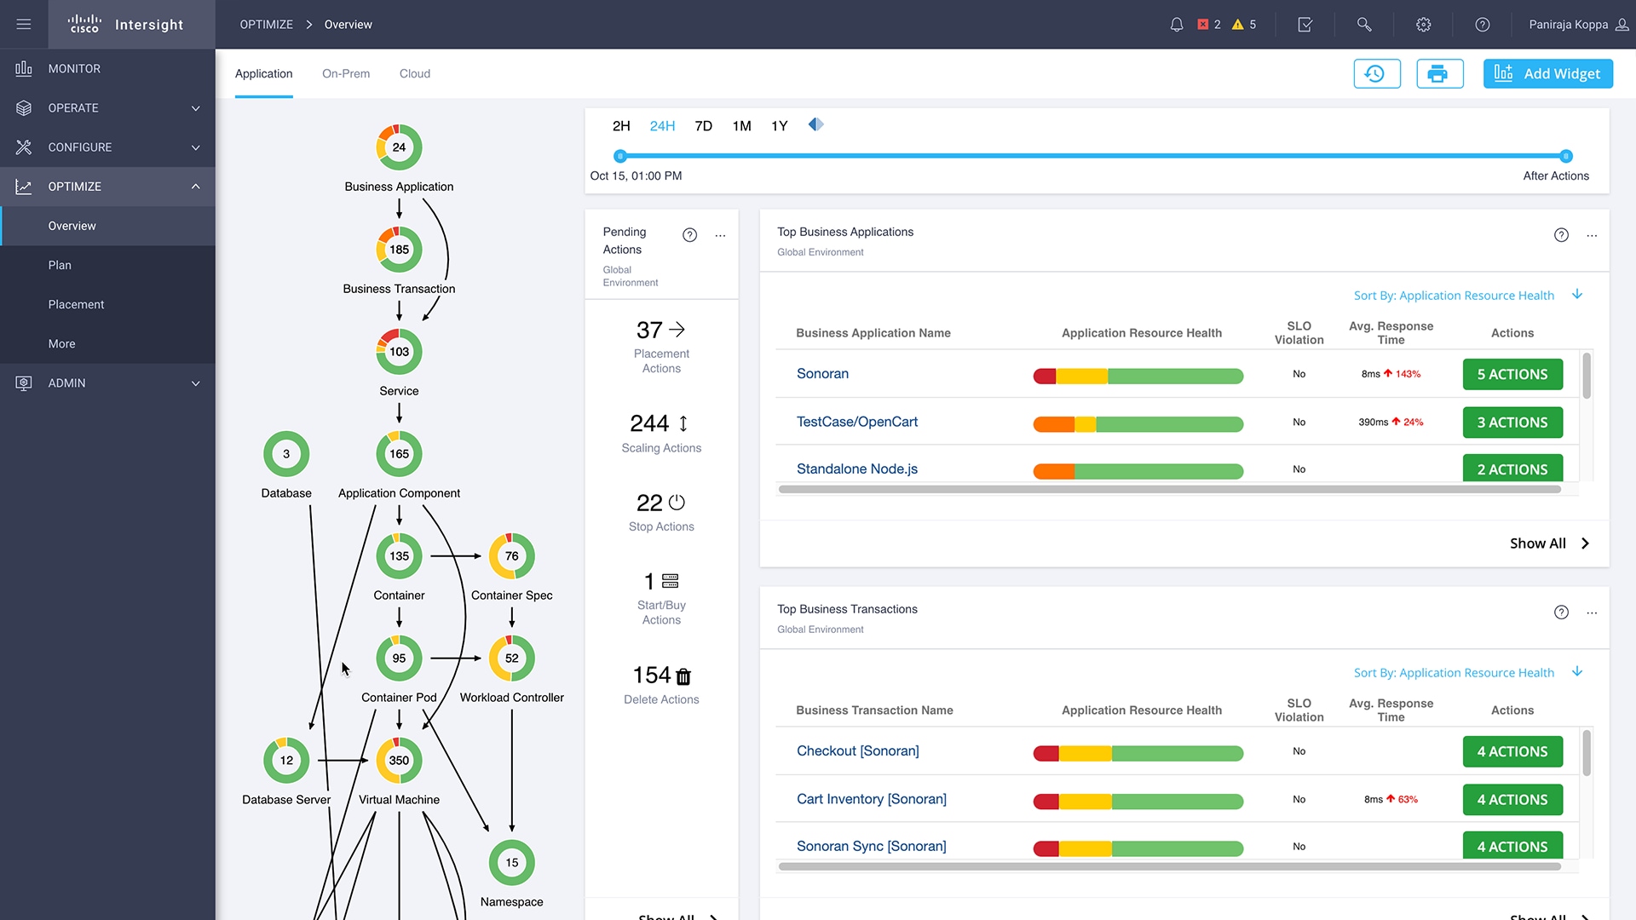Open Sort By dropdown for Business Applications
This screenshot has height=920, width=1636.
[1454, 296]
